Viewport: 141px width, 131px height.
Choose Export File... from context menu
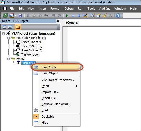pos(56,98)
